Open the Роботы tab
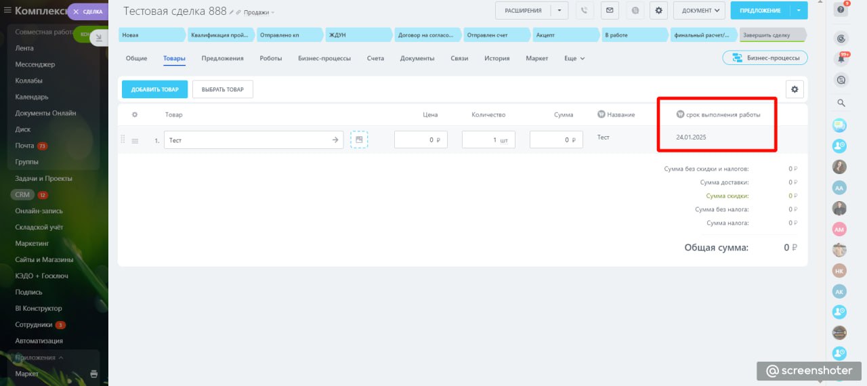The height and width of the screenshot is (386, 867). 271,58
